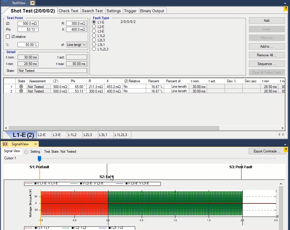
Task: Open SignalView panel dropdown arrow at right
Action: pyautogui.click(x=285, y=144)
